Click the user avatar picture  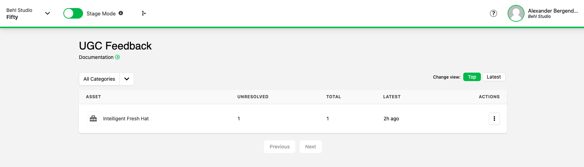pyautogui.click(x=516, y=13)
